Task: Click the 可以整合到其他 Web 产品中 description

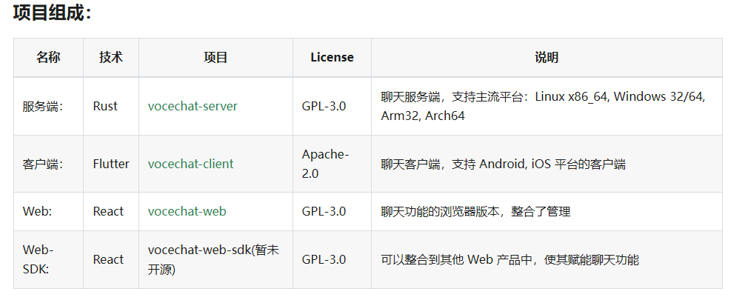Action: (x=510, y=260)
